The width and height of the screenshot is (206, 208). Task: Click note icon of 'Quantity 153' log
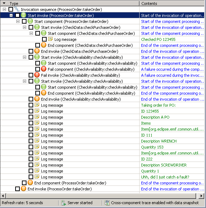pyautogui.click(x=37, y=147)
